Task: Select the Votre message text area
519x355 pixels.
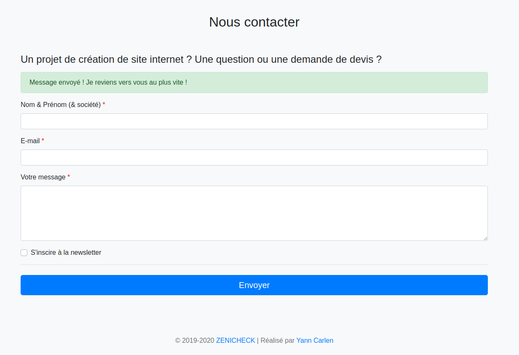Action: click(254, 214)
